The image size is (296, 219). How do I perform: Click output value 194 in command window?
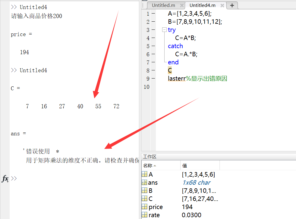pyautogui.click(x=24, y=52)
